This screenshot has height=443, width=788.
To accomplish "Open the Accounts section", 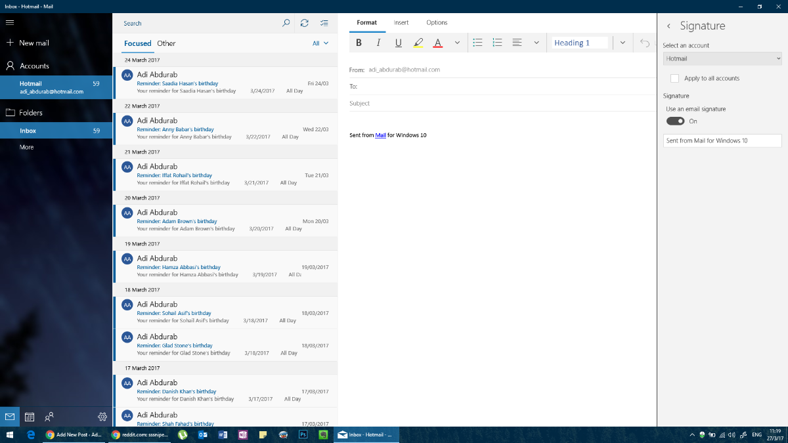I will pyautogui.click(x=27, y=66).
